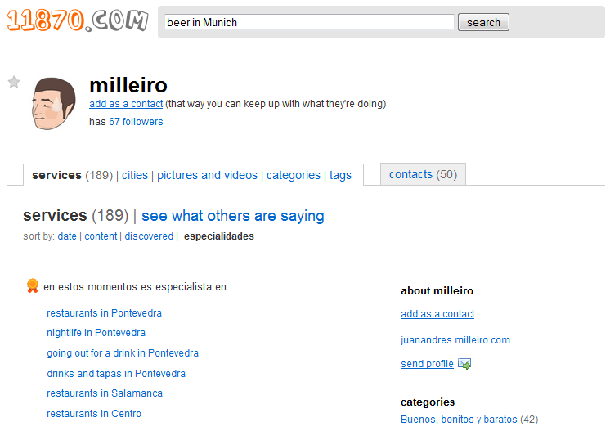Image resolution: width=610 pixels, height=431 pixels.
Task: Click the 'milleiro' username heading
Action: point(128,85)
